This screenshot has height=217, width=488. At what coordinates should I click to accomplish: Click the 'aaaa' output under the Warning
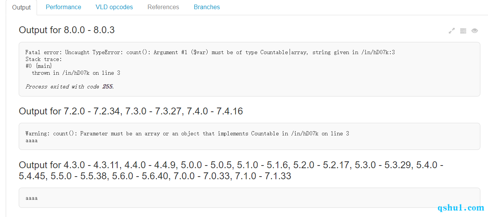[x=32, y=141]
